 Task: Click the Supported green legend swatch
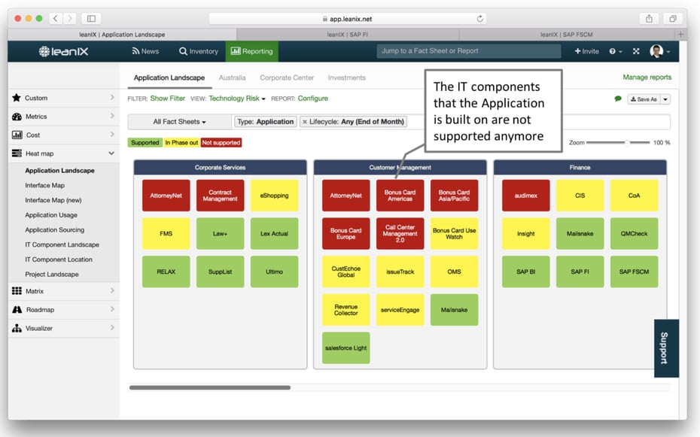tap(145, 143)
